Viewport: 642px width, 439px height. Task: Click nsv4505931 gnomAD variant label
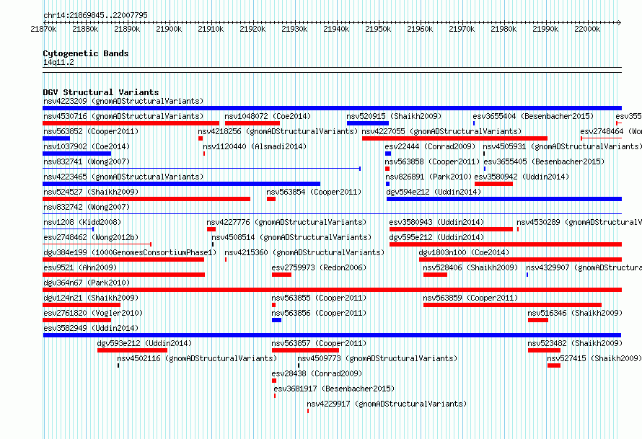[562, 146]
